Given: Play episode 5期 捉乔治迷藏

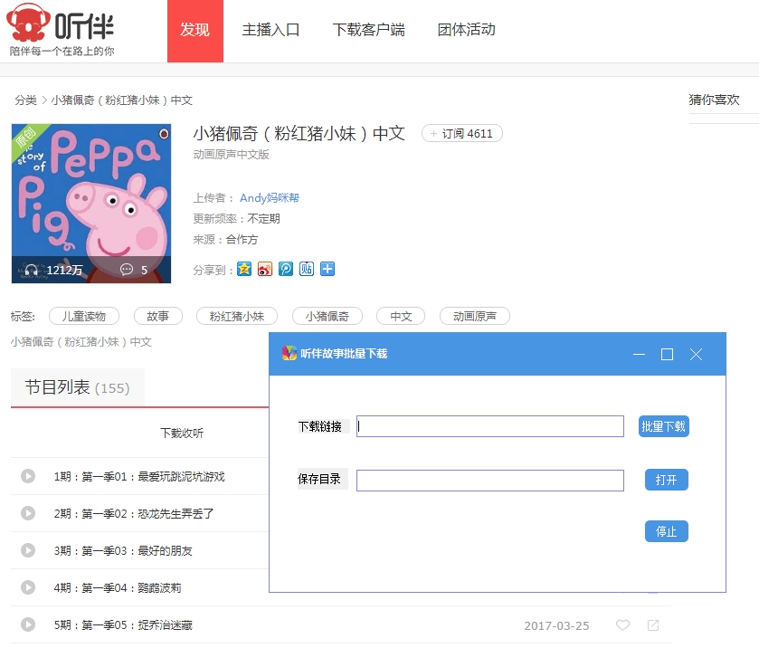Looking at the screenshot, I should [x=28, y=624].
